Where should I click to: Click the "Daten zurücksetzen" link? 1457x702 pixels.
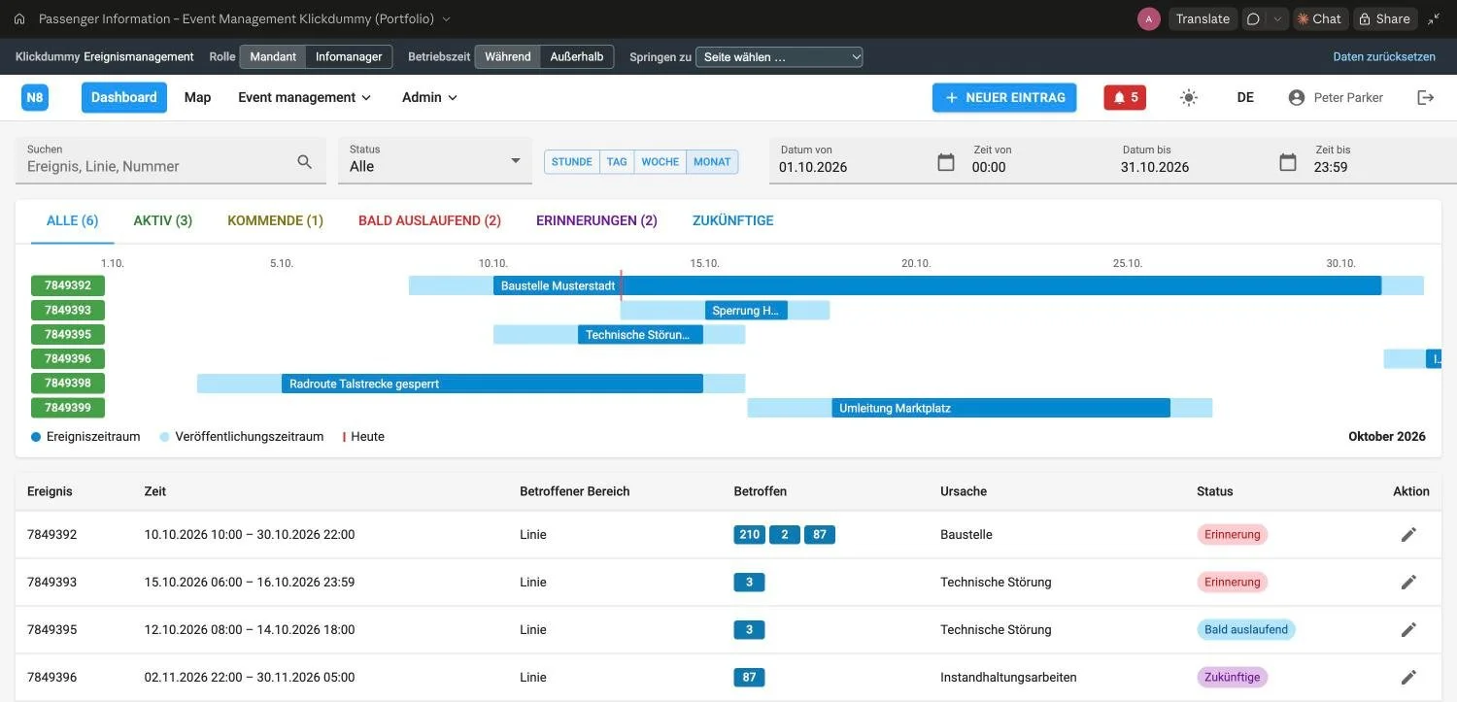click(x=1384, y=56)
